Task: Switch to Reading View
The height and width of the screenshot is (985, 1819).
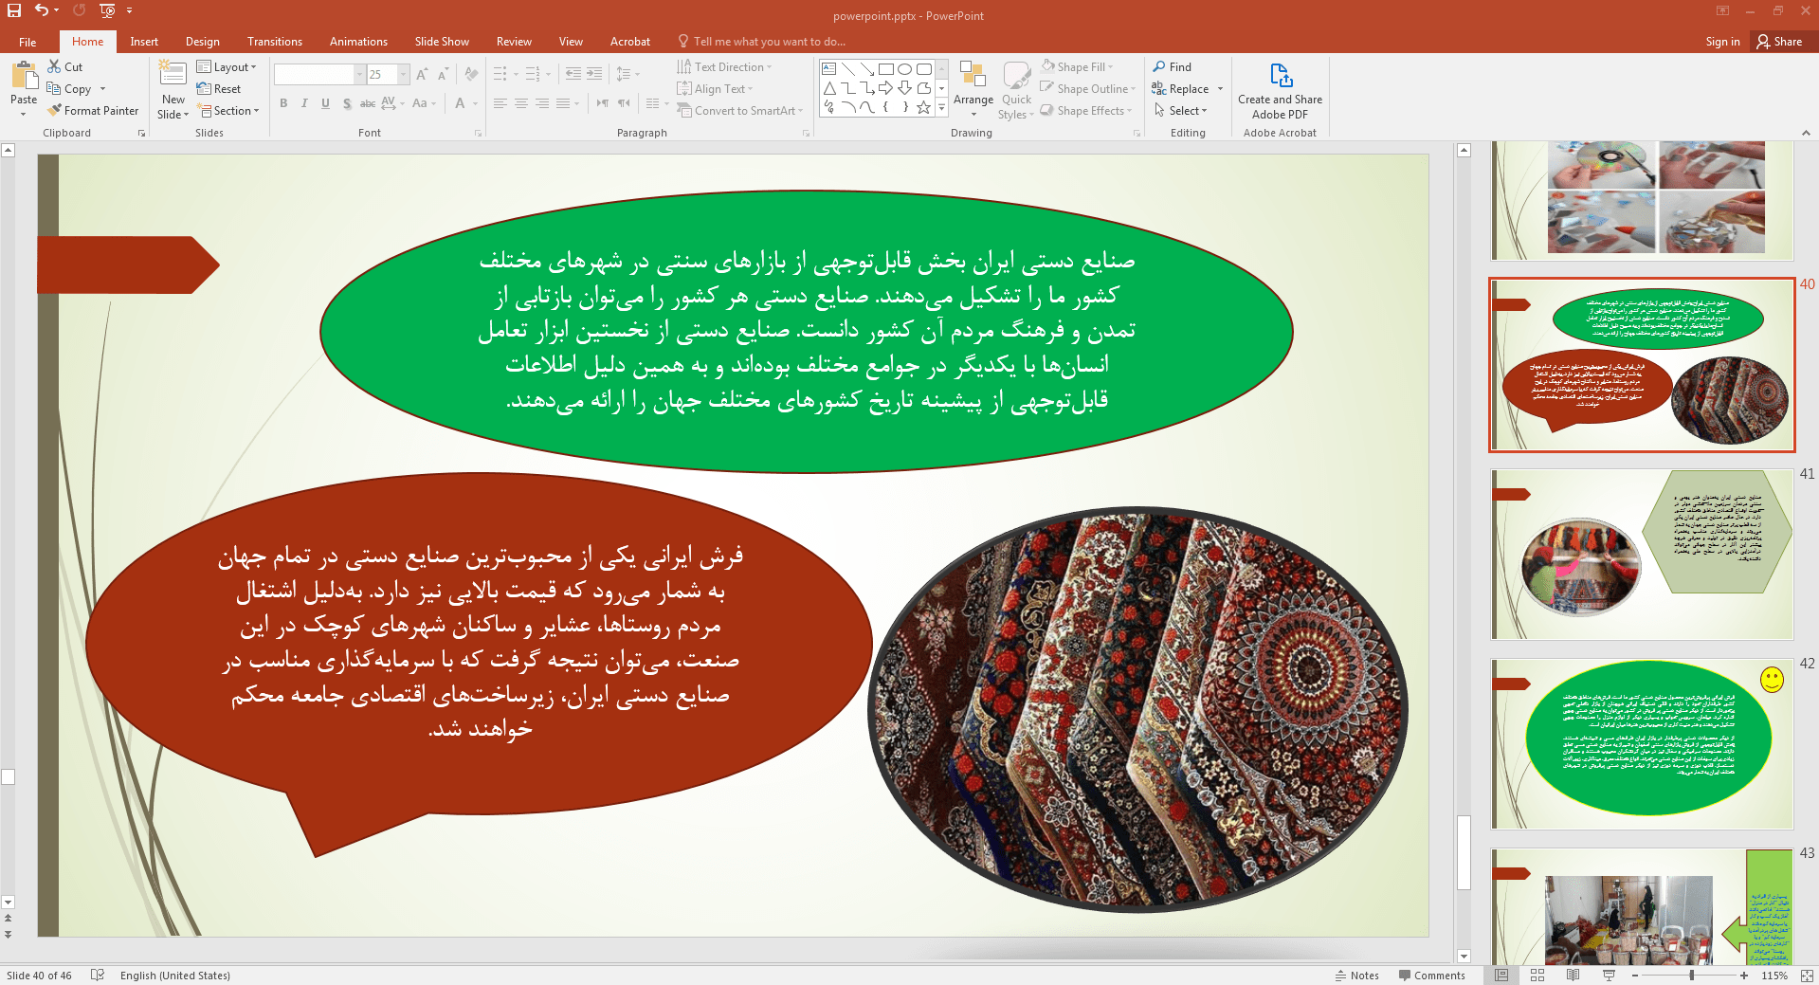Action: tap(1573, 976)
